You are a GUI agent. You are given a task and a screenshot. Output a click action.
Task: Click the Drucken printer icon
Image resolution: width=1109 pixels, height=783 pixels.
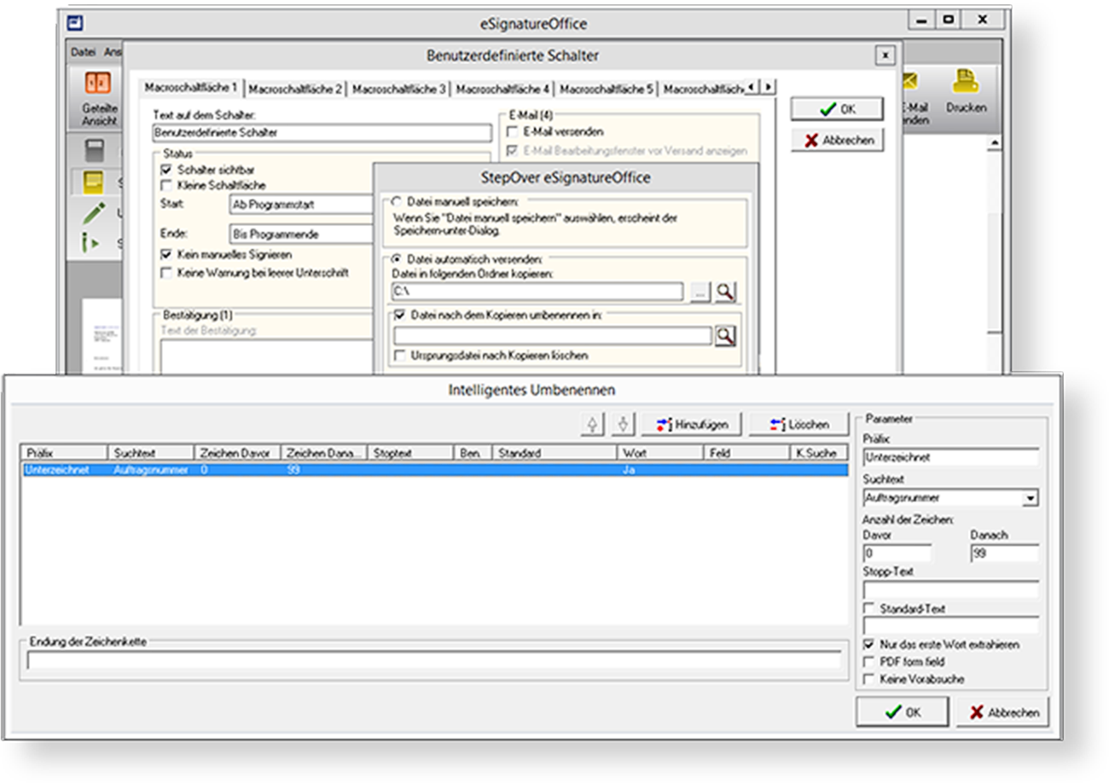click(x=966, y=82)
